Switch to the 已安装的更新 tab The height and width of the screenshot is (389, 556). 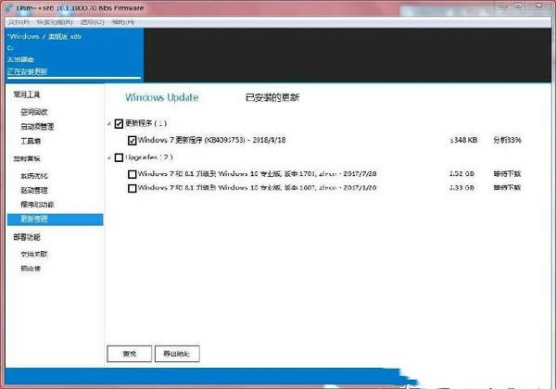272,97
